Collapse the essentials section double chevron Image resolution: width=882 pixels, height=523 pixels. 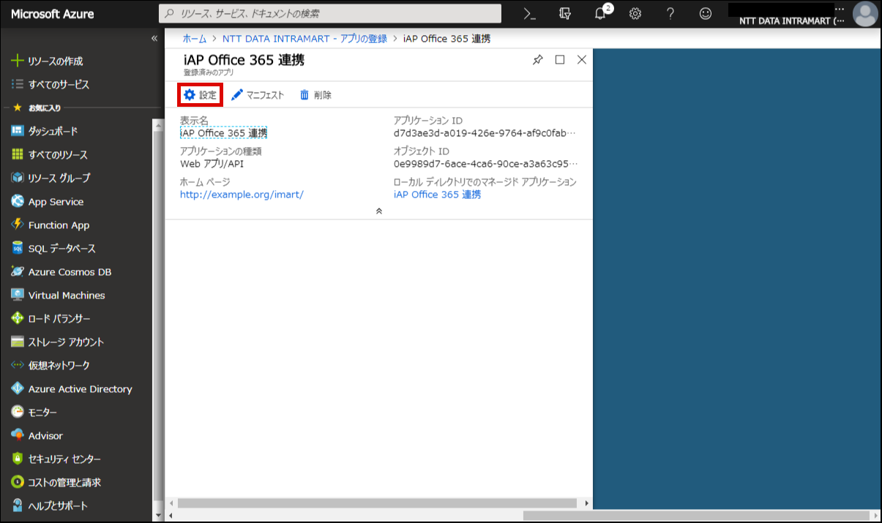coord(378,211)
